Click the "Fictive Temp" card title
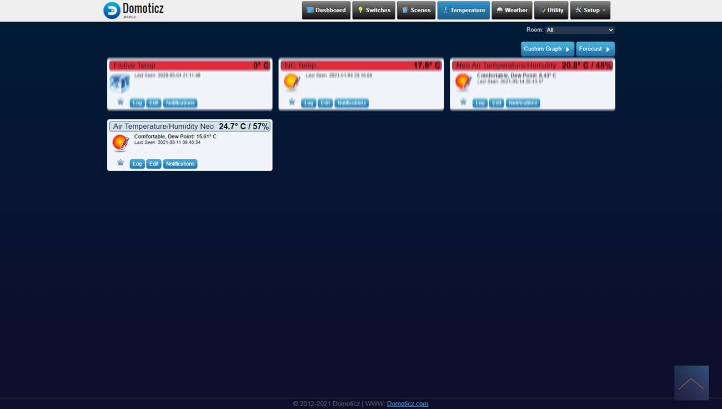Screen dimensions: 722x409 (134, 65)
